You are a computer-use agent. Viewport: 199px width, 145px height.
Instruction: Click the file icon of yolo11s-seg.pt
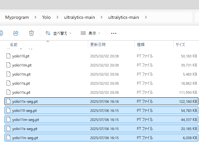pyautogui.click(x=8, y=129)
